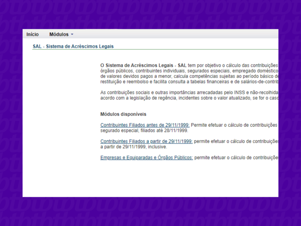Click paragraph starting 'As contribuições sociais e outras'

189,95
